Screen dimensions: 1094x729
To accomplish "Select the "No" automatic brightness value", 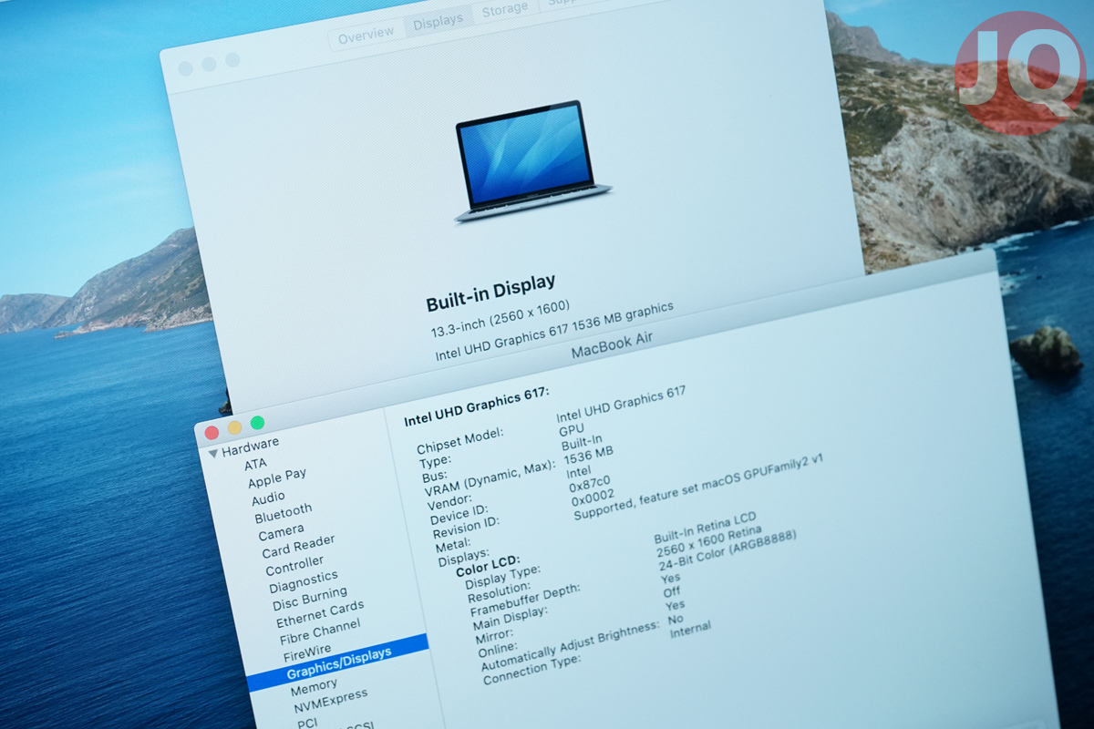I will click(x=676, y=620).
